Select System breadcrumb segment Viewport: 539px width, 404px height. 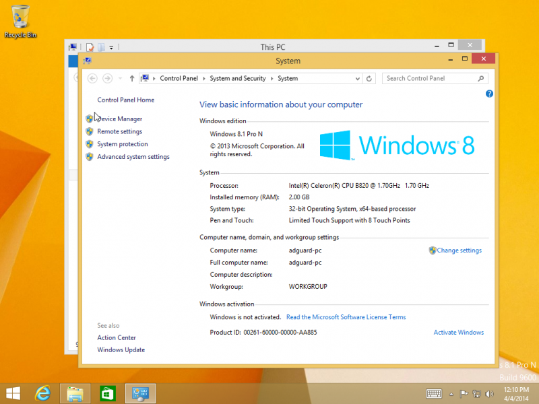tap(288, 79)
